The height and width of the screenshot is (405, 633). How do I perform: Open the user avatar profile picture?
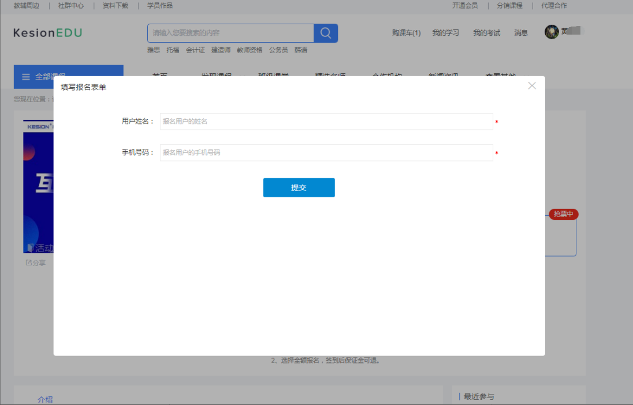(552, 32)
